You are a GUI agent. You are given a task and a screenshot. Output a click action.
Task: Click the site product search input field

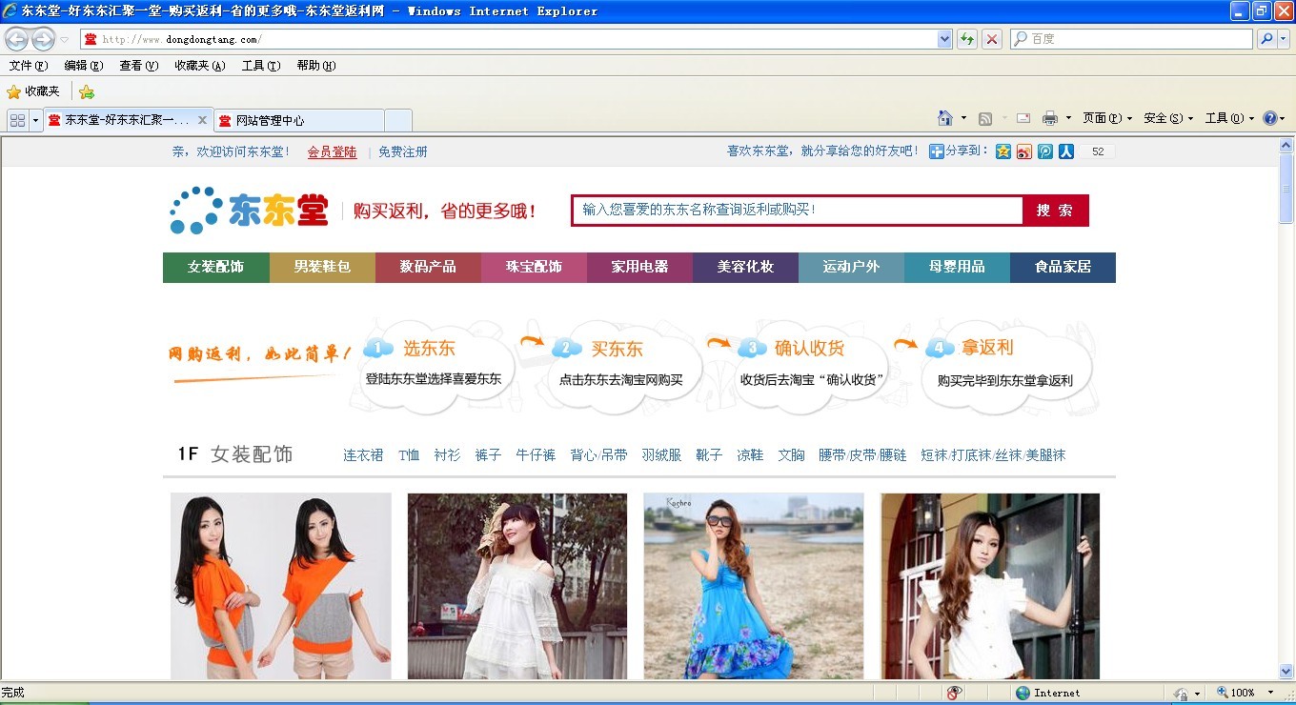(797, 211)
